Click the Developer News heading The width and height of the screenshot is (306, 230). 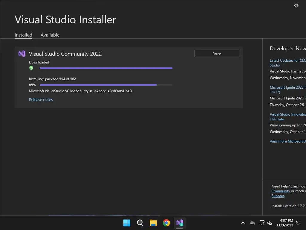click(x=288, y=48)
